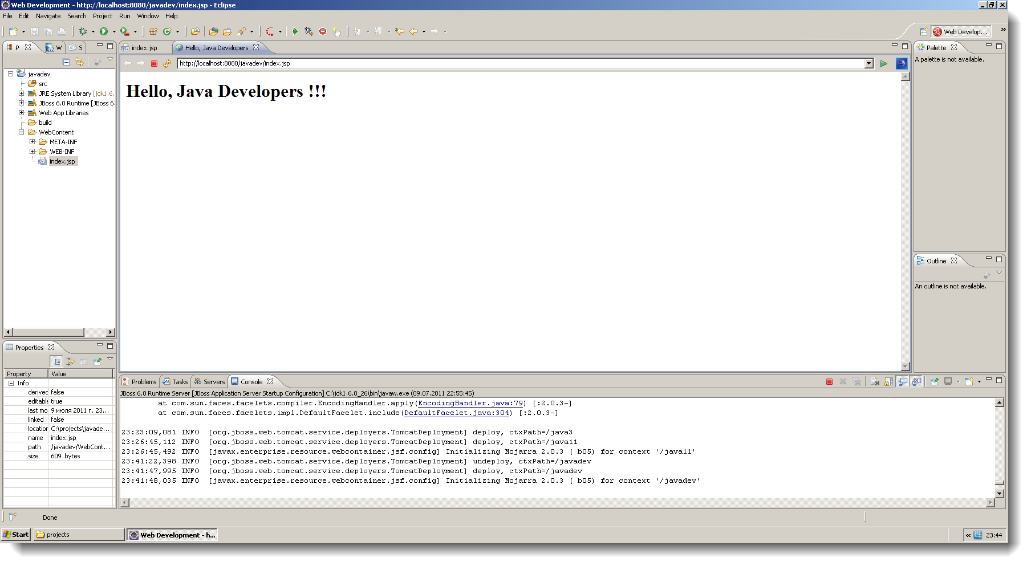Expand the JBoss 6.0 Runtime node
The image size is (1031, 566).
click(21, 103)
